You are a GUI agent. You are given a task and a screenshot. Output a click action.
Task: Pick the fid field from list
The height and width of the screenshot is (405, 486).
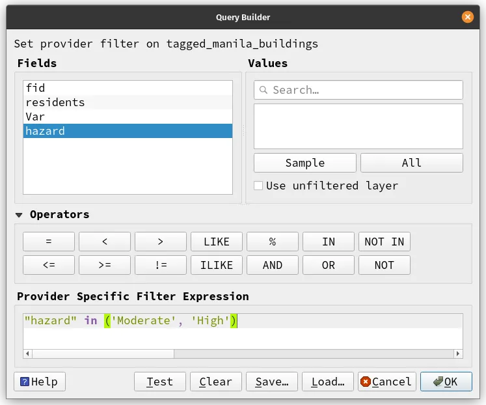128,88
